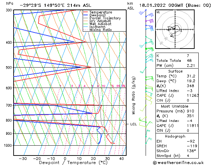The image size is (214, 165).
Task: Click the Mixing Ratio legend entry
Action: tap(101, 30)
